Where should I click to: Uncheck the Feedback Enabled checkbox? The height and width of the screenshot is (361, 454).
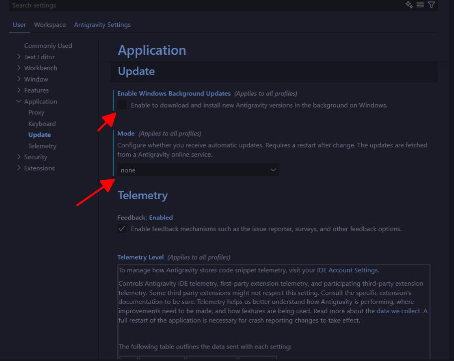pyautogui.click(x=122, y=229)
